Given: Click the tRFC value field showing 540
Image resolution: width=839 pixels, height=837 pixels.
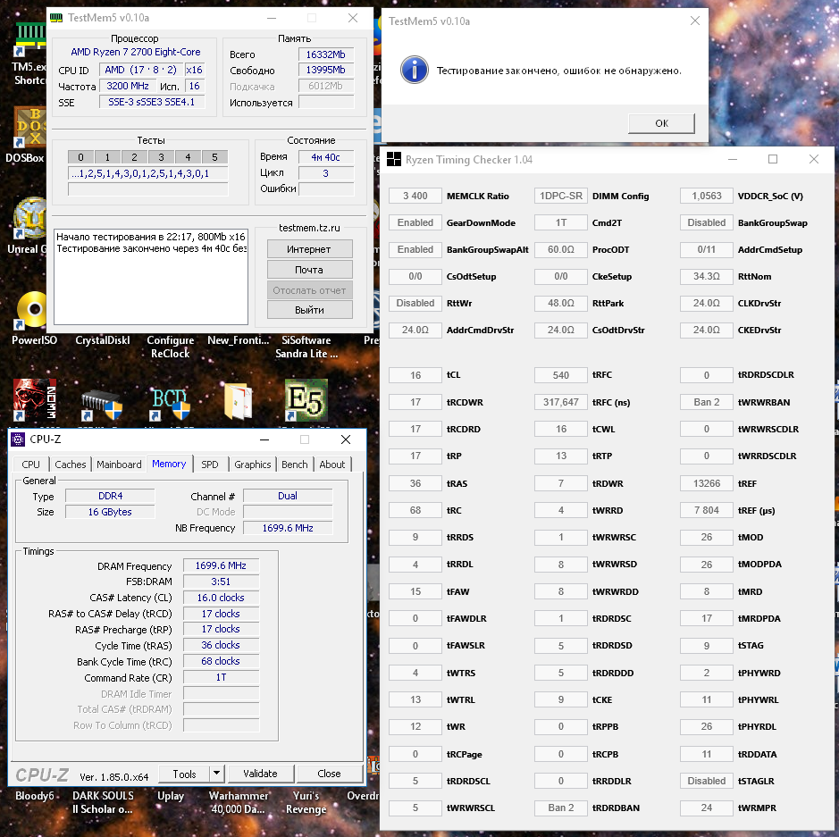Looking at the screenshot, I should click(x=561, y=375).
